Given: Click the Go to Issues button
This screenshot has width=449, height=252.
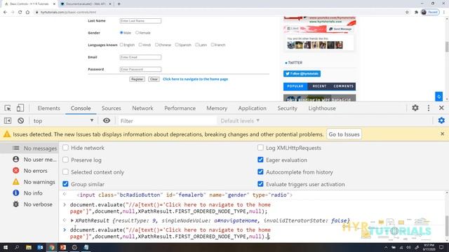Looking at the screenshot, I should pyautogui.click(x=344, y=134).
